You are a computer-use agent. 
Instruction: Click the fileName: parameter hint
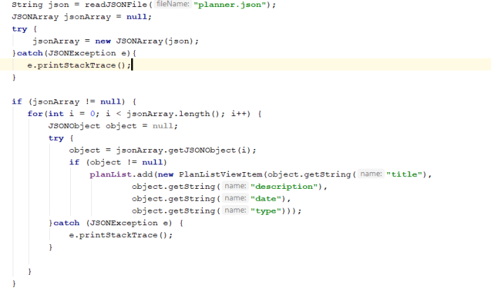pos(173,4)
